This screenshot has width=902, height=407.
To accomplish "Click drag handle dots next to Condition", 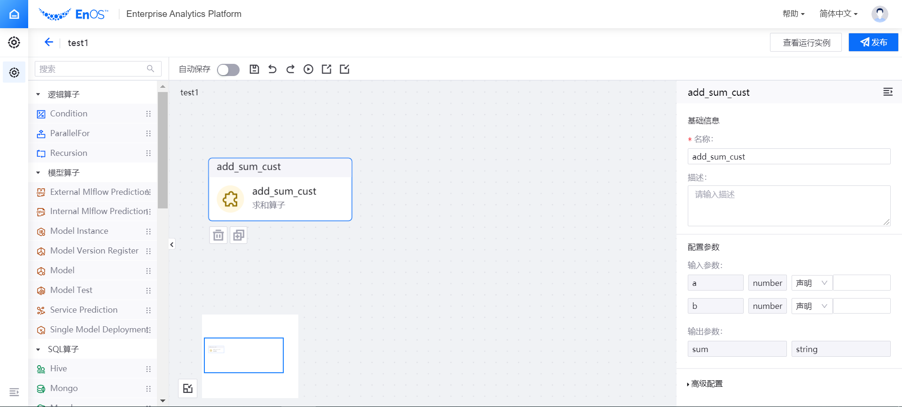I will [x=148, y=114].
